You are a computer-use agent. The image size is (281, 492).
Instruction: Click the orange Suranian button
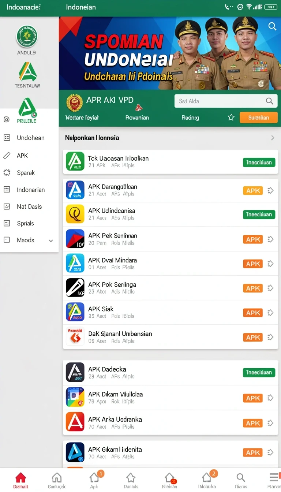[x=259, y=118]
